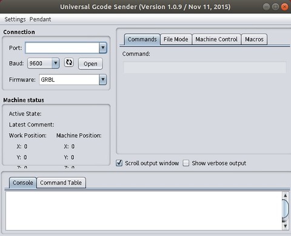
Task: Click the refresh serial ports icon
Action: pos(69,62)
